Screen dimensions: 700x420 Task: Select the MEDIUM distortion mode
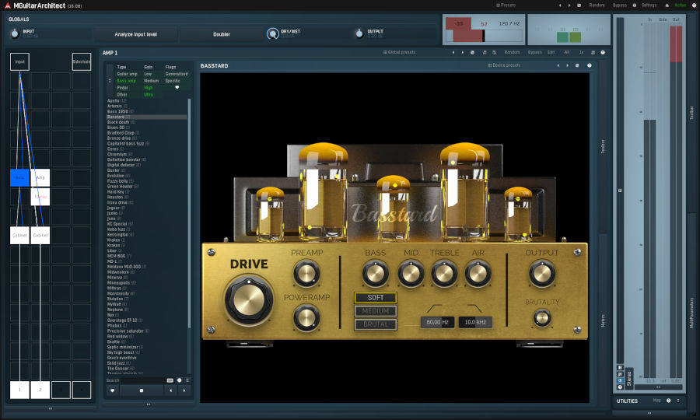(x=375, y=310)
